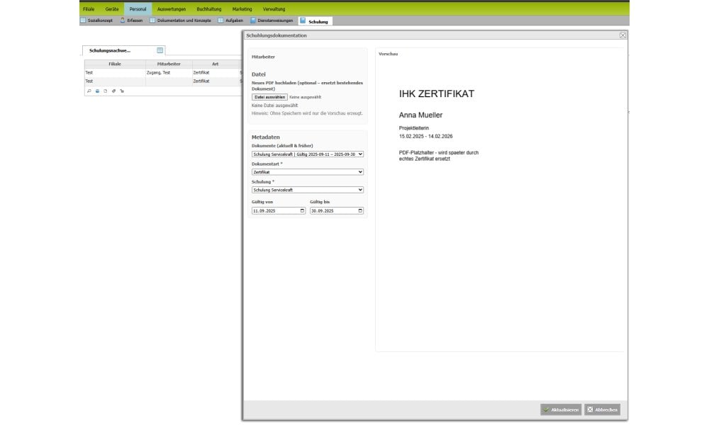
Task: Click the tag icon below the table
Action: click(x=113, y=91)
